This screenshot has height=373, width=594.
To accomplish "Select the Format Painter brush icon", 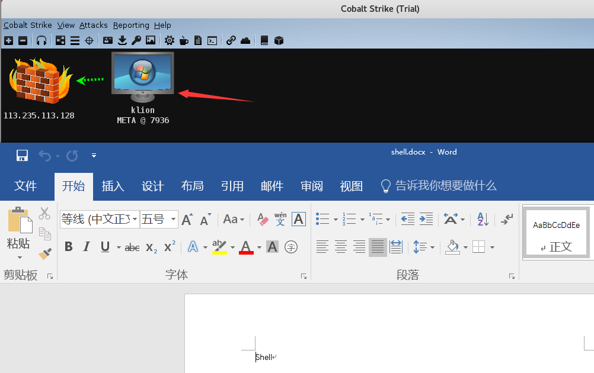I will [x=44, y=253].
